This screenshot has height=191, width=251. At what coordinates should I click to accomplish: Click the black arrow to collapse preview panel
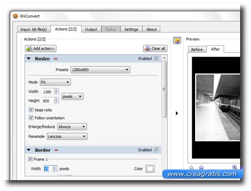177,113
